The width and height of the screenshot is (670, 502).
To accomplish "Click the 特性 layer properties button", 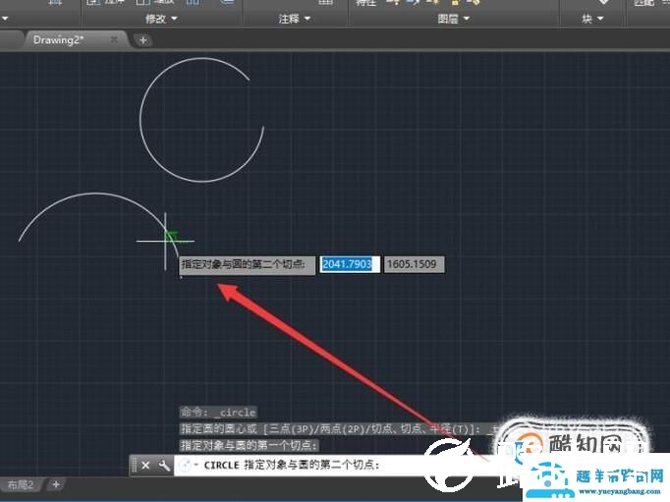I will click(363, 3).
